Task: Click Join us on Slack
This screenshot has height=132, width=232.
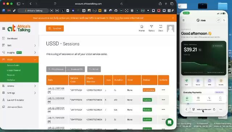Action: tap(14, 107)
